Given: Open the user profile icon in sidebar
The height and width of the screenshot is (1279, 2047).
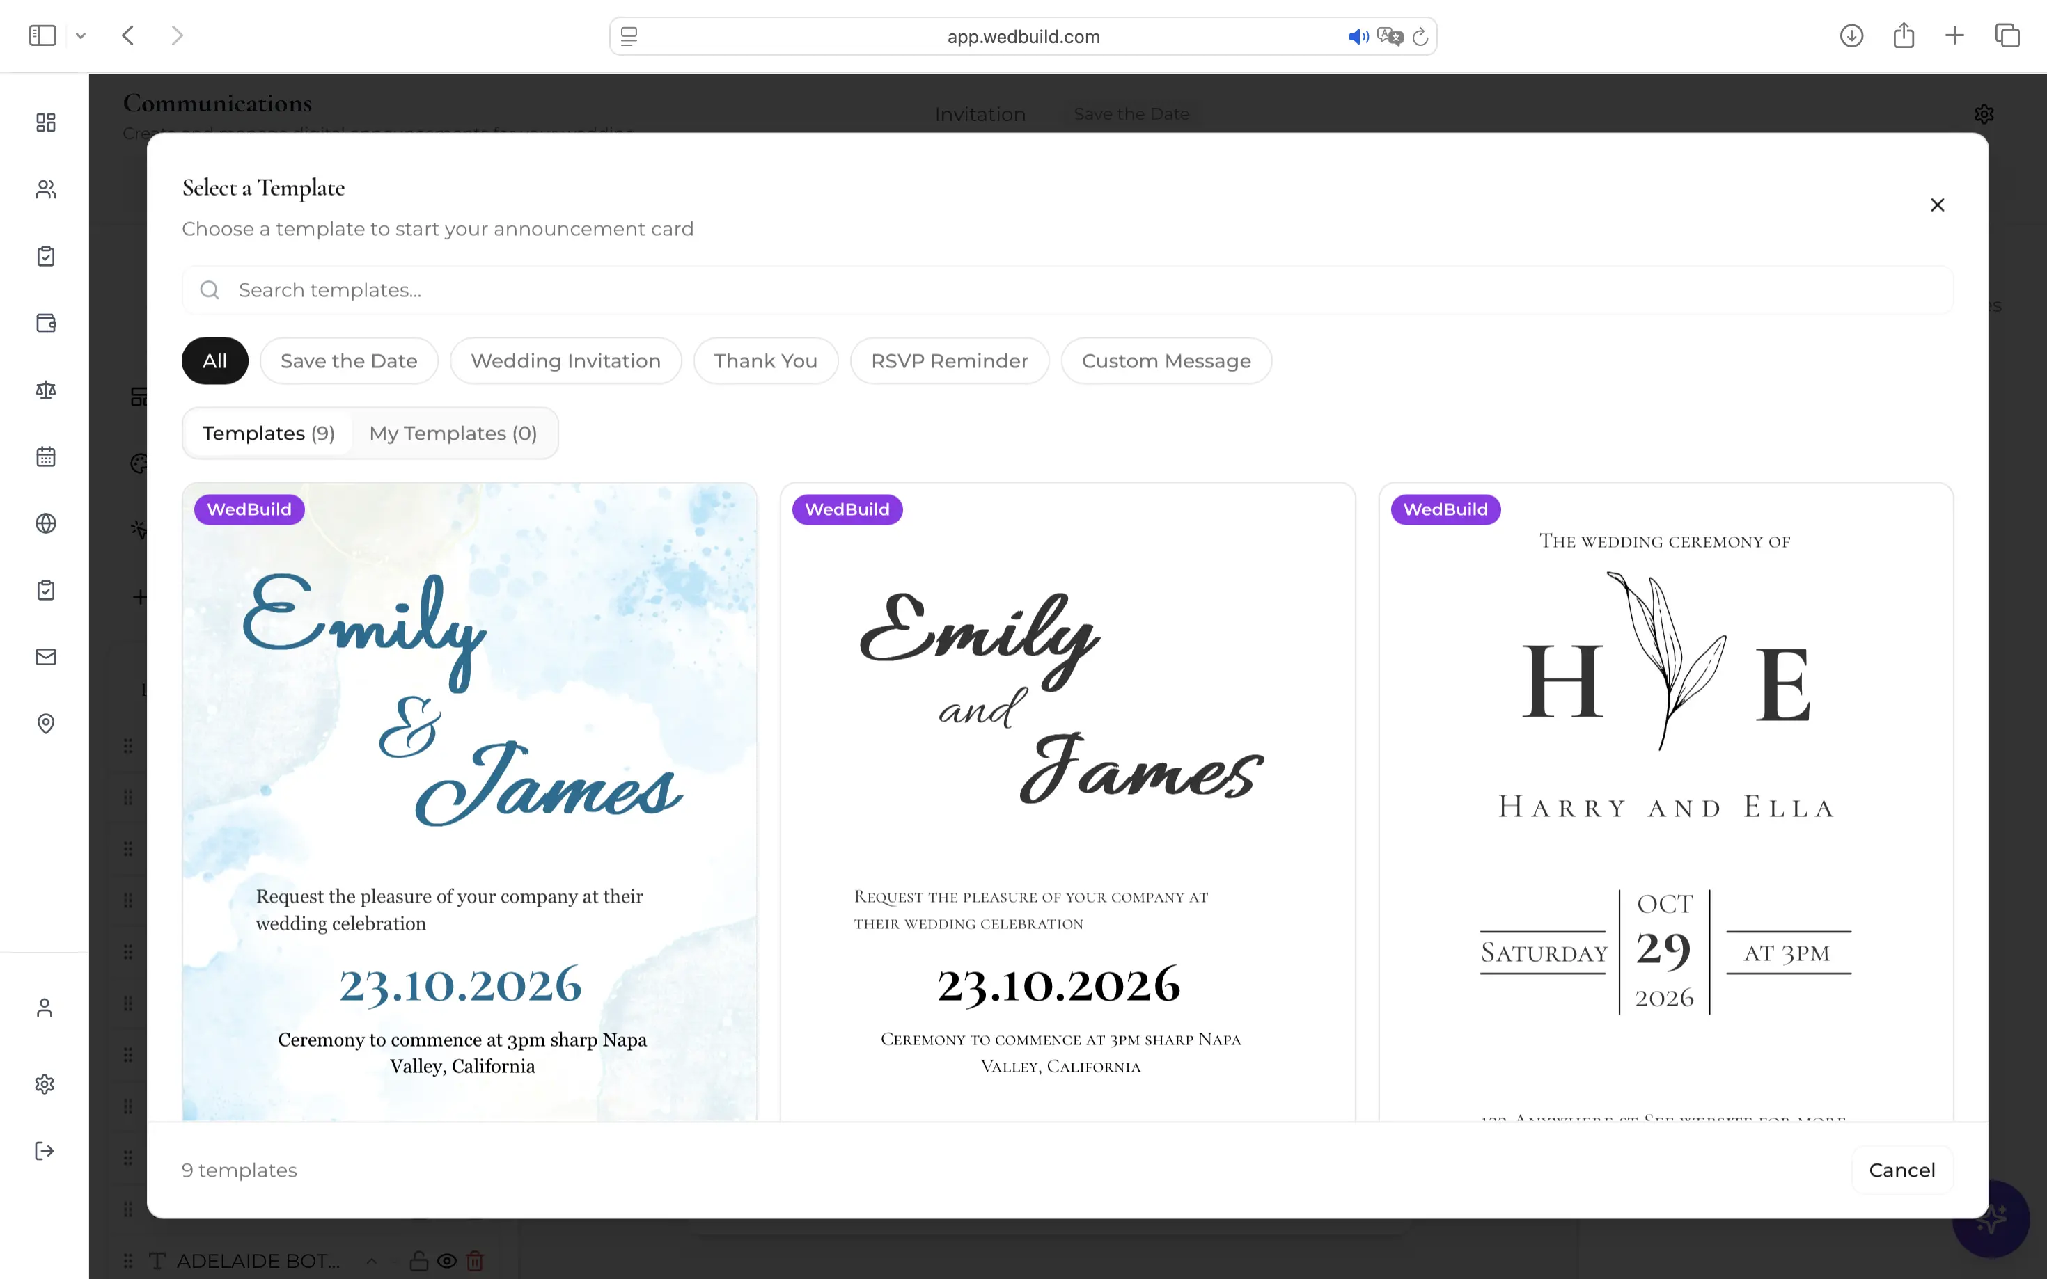Looking at the screenshot, I should click(x=45, y=1008).
